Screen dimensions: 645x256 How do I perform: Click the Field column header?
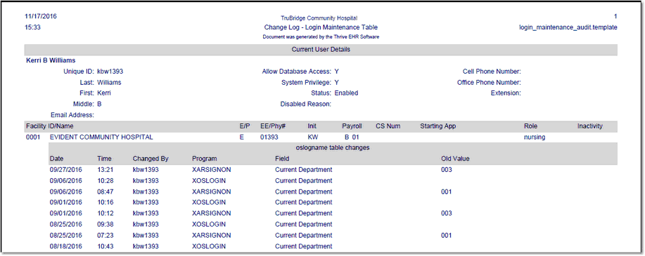point(282,159)
